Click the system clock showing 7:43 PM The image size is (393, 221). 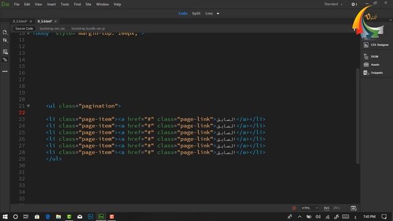click(x=369, y=217)
